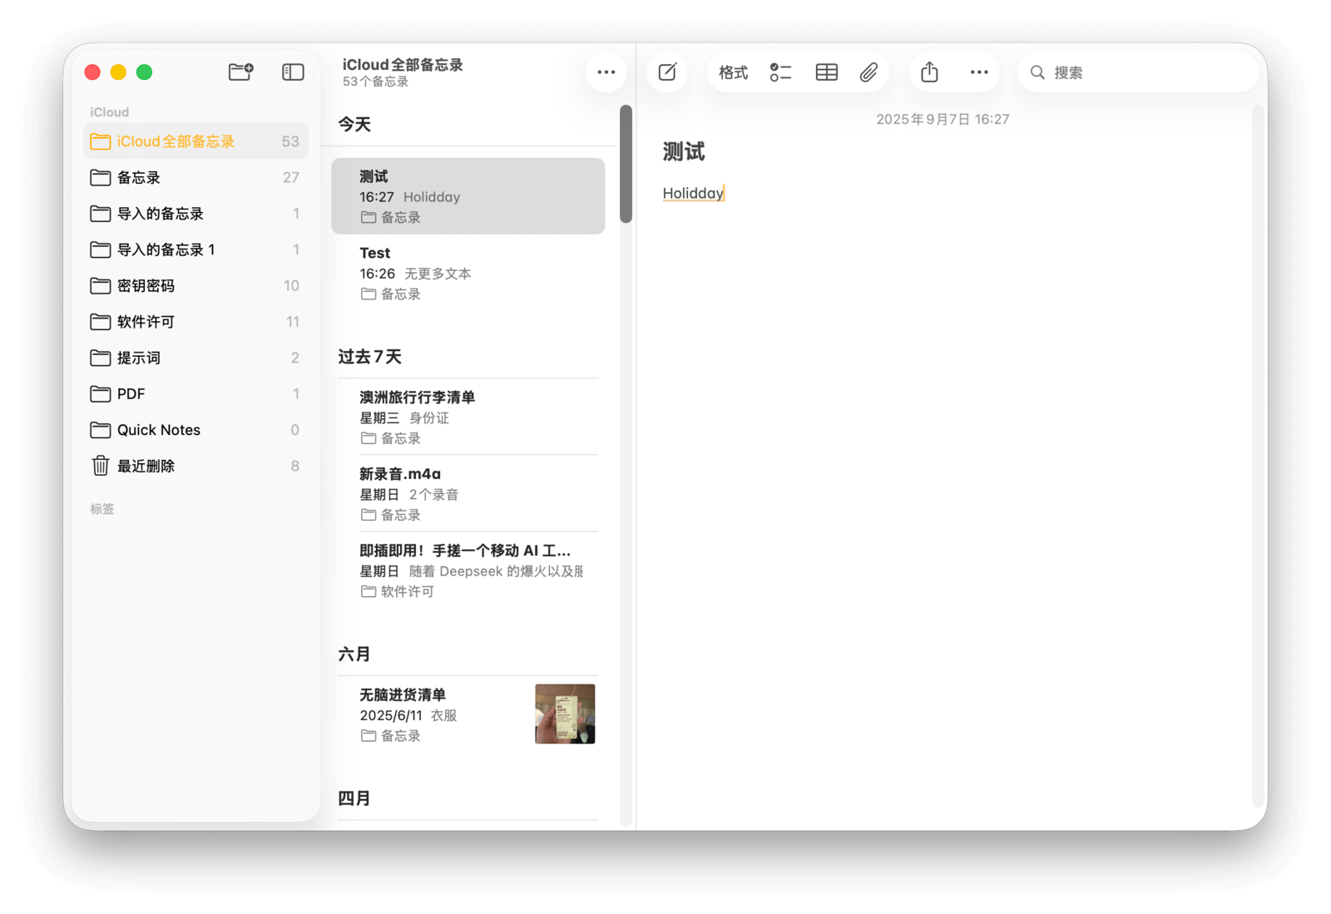Open the 澳洲旅行行李清单 note
This screenshot has width=1331, height=914.
pos(468,417)
